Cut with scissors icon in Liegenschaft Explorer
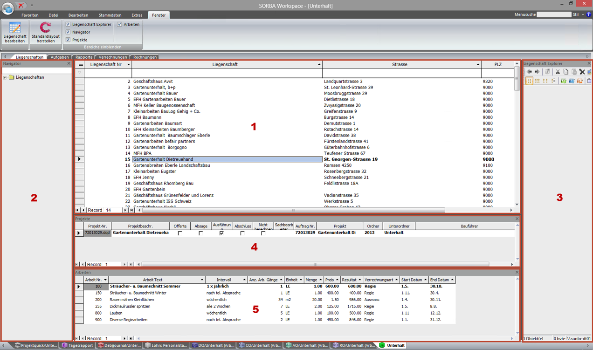This screenshot has height=350, width=593. pos(558,72)
